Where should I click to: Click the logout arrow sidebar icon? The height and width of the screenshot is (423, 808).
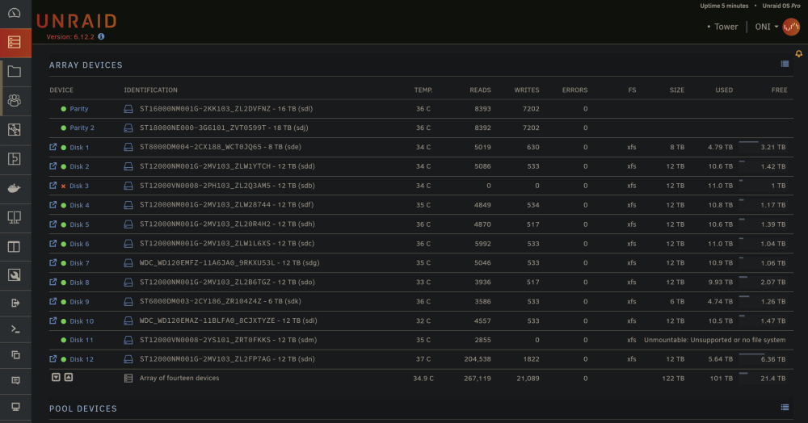15,303
